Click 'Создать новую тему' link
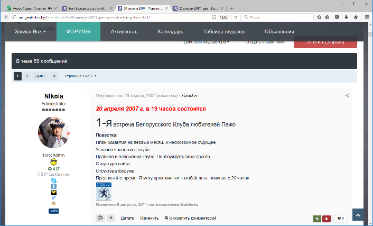This screenshot has width=373, height=226. tap(265, 42)
